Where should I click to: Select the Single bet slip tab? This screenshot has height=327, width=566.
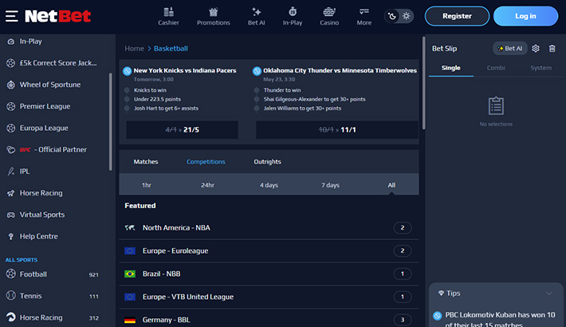451,68
